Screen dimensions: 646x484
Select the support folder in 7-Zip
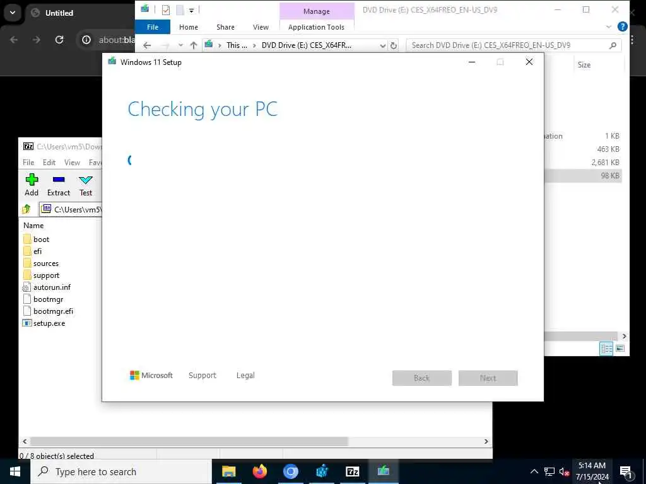pos(41,275)
